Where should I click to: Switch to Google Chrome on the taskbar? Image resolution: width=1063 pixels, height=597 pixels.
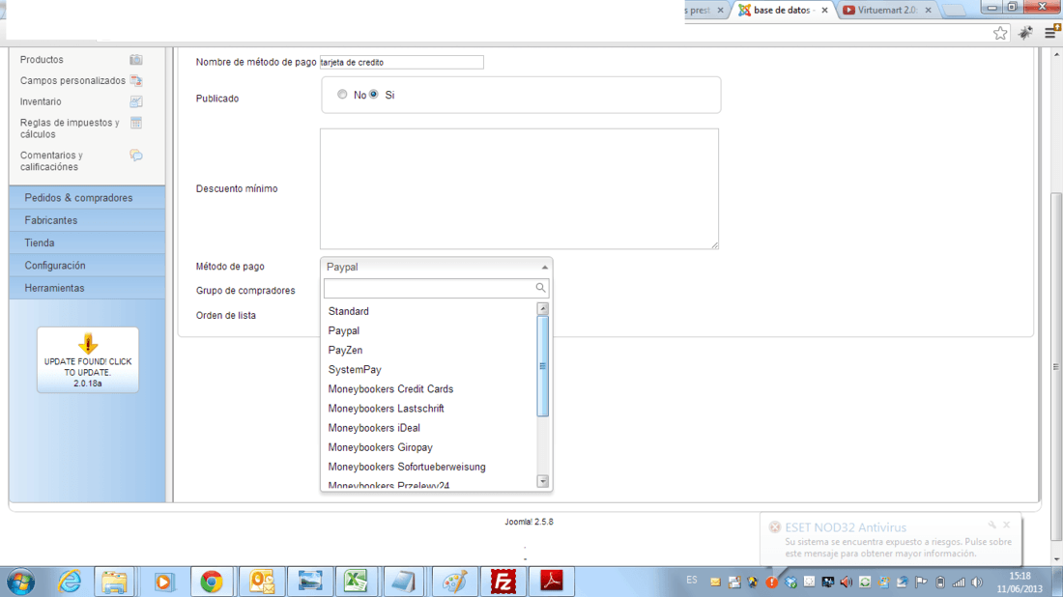212,582
